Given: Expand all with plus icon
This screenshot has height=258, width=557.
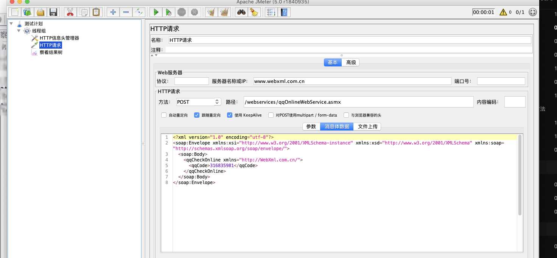Looking at the screenshot, I should pyautogui.click(x=113, y=12).
